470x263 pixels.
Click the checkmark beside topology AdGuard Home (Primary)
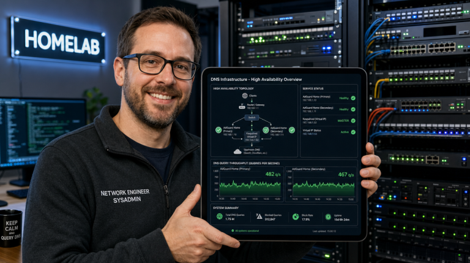218,130
